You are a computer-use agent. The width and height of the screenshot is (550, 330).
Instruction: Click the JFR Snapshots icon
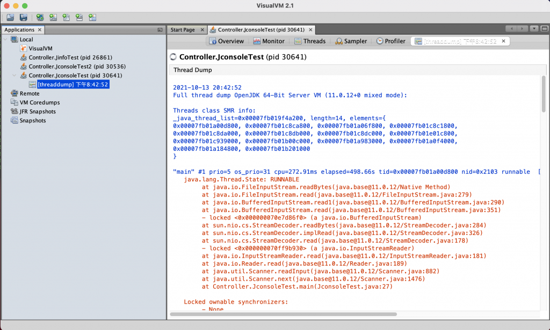point(15,112)
